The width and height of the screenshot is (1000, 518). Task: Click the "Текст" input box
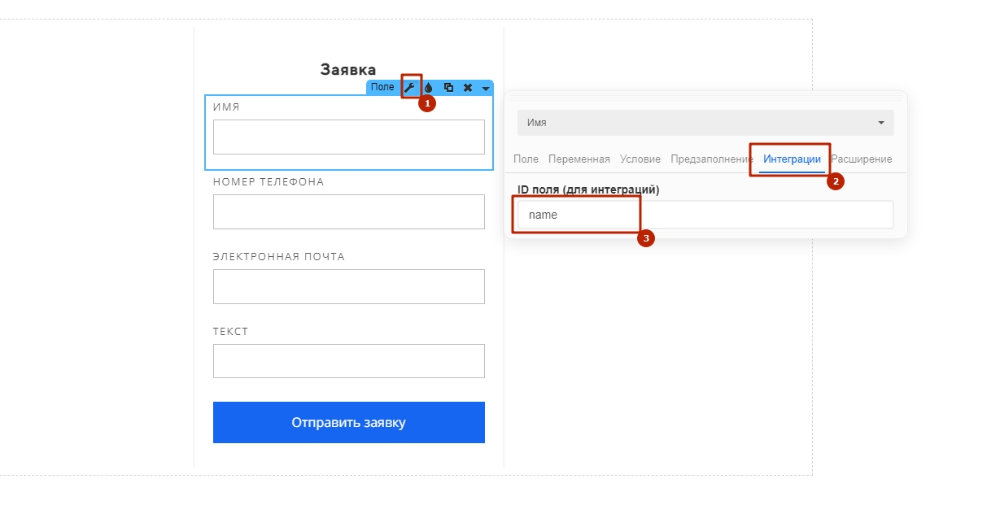348,361
